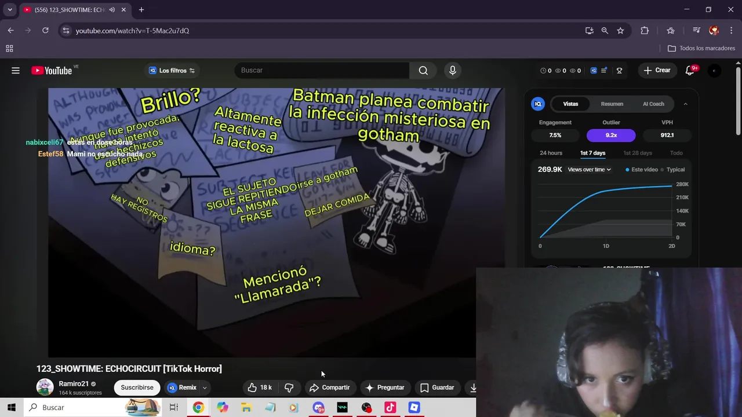The width and height of the screenshot is (742, 417).
Task: Reload the page
Action: [45, 31]
